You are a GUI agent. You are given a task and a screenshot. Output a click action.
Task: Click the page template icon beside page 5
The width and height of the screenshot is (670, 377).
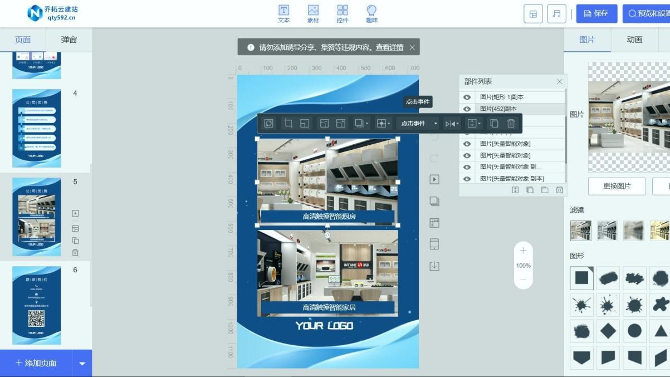(75, 228)
